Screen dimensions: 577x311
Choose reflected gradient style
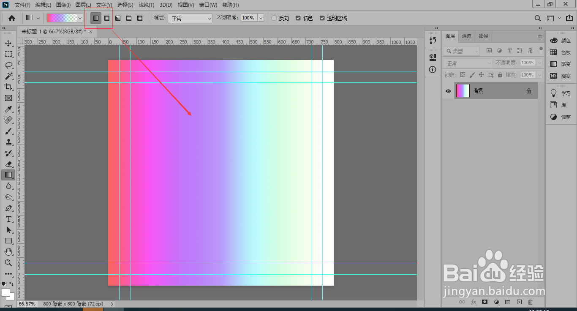point(129,18)
